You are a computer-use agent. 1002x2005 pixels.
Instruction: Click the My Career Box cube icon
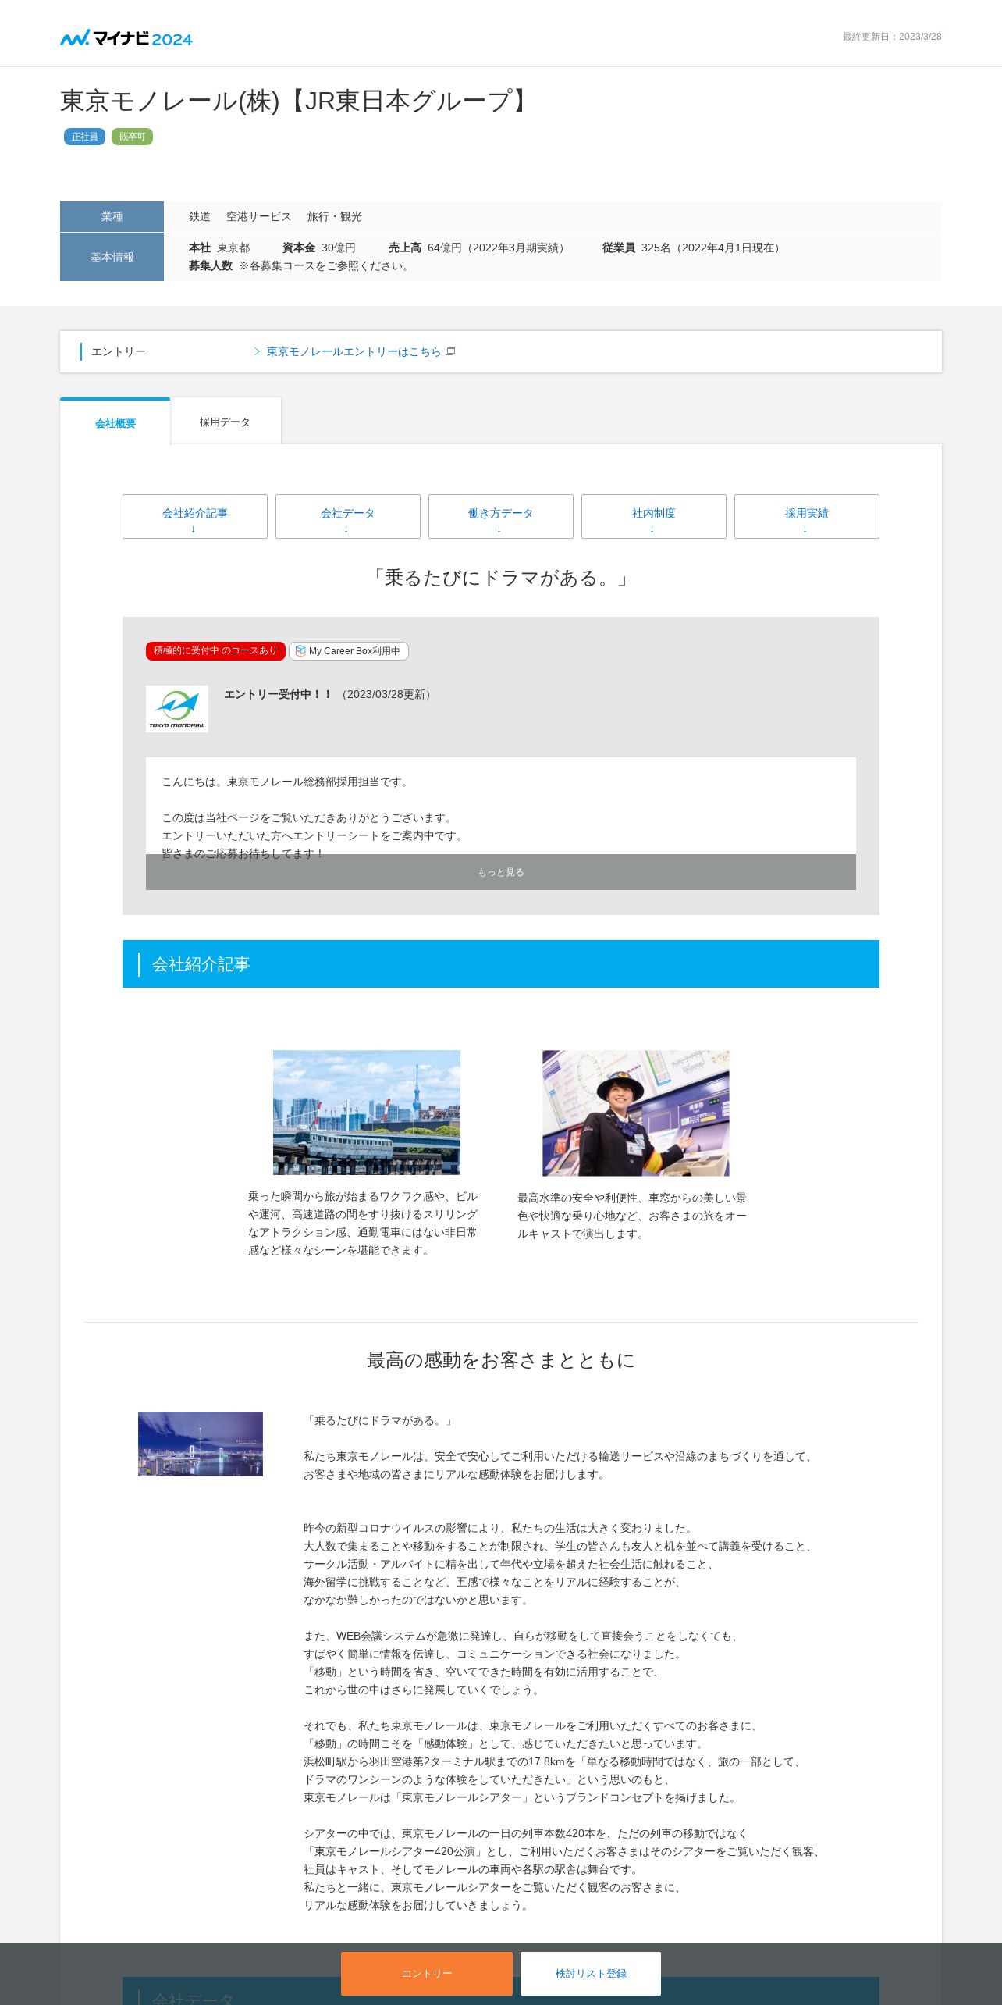(x=300, y=651)
